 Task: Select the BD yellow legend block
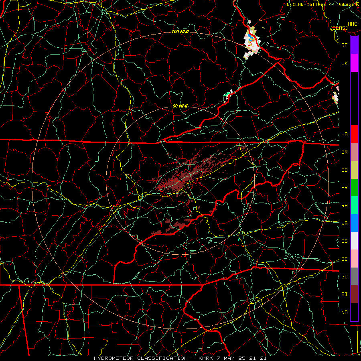(x=354, y=170)
